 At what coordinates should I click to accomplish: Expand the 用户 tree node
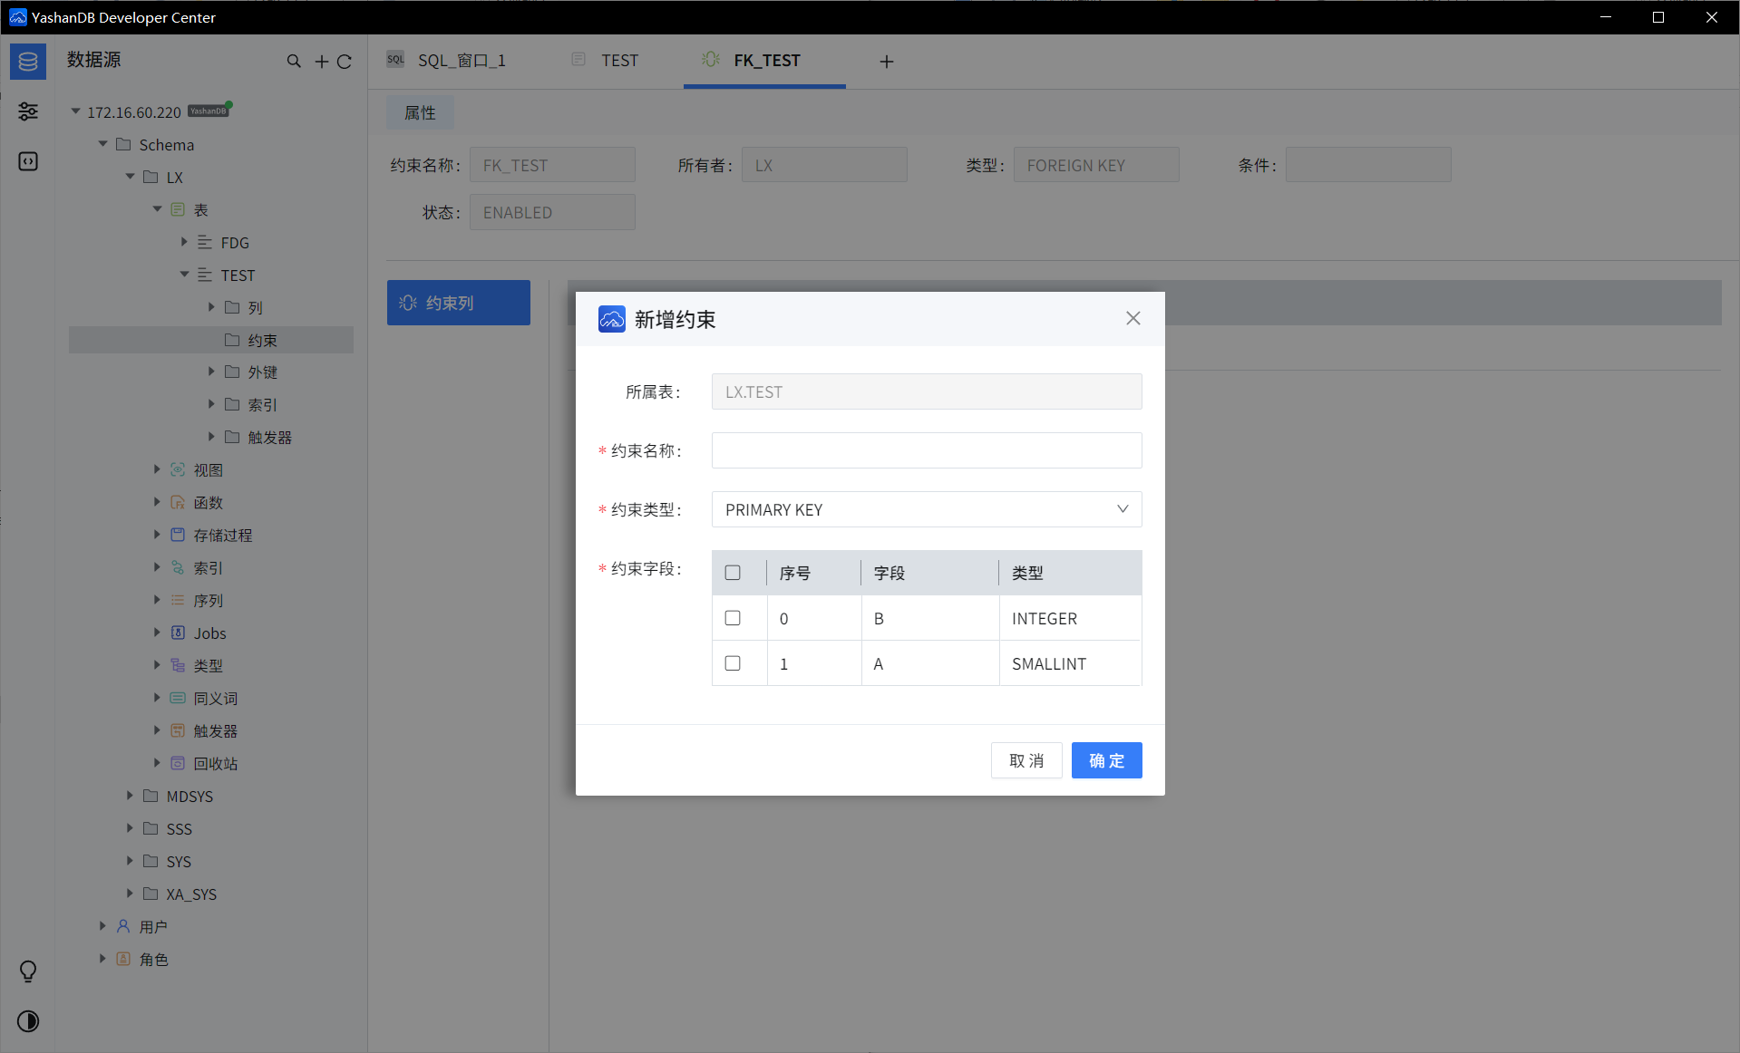click(x=102, y=926)
